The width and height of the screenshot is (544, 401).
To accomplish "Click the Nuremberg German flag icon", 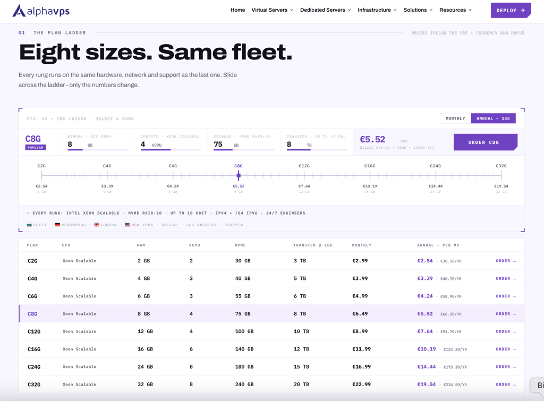I will tap(57, 225).
